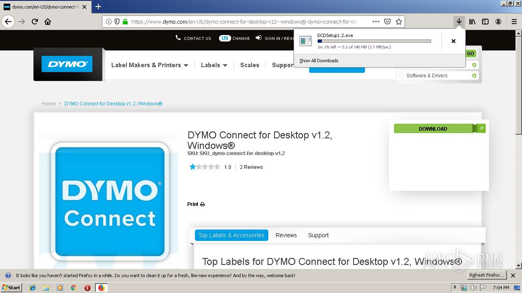Open the Firefox home page

tap(48, 22)
